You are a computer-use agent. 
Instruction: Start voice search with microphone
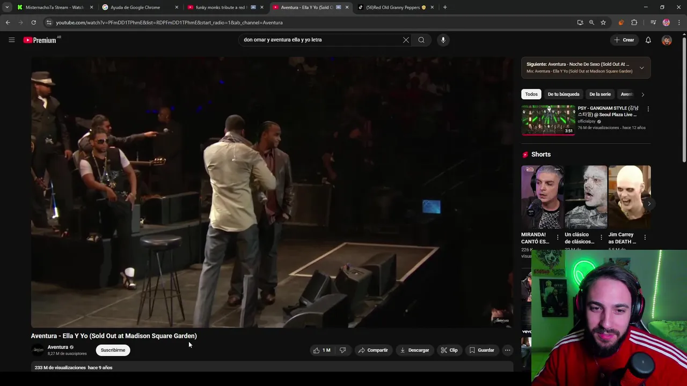coord(443,40)
